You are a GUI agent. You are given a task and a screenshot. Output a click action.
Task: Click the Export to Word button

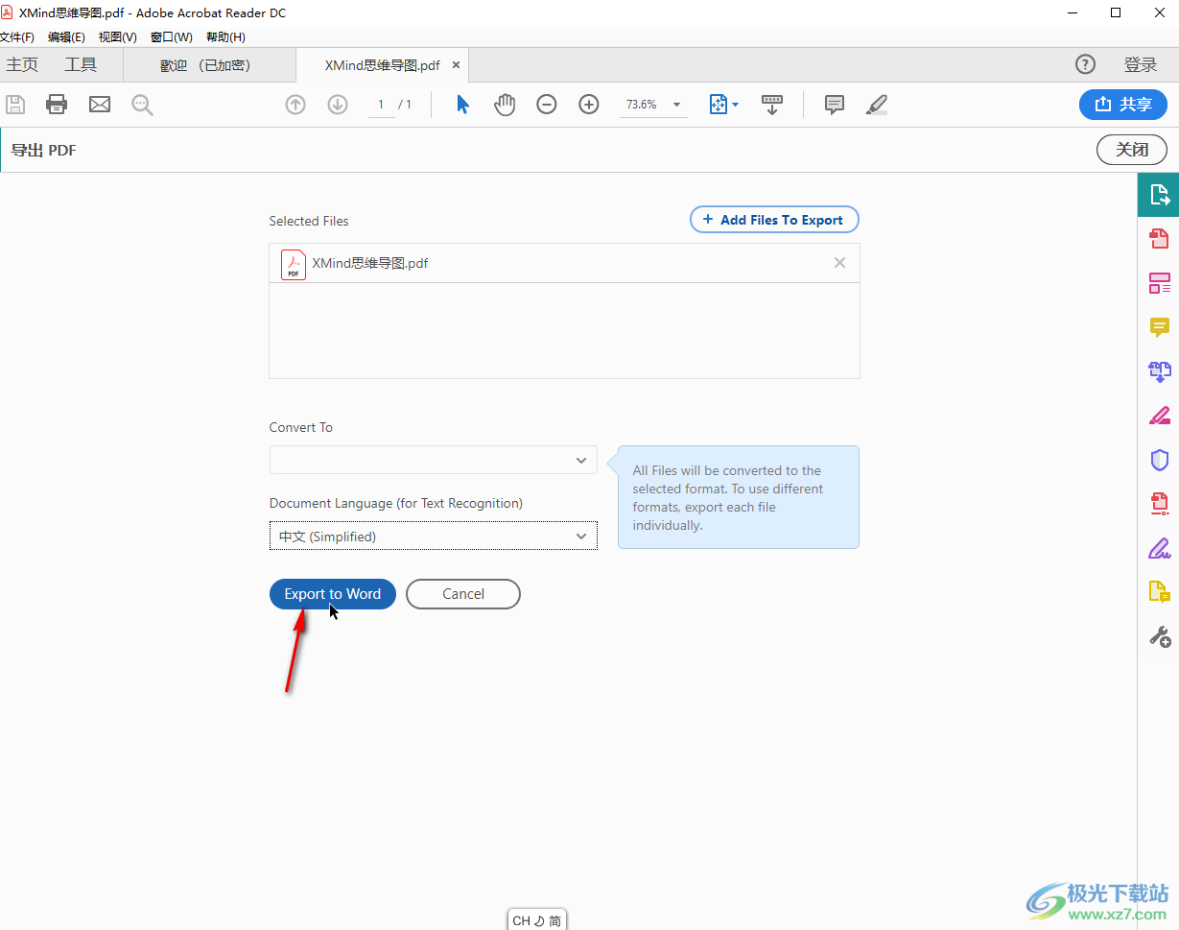pyautogui.click(x=333, y=594)
